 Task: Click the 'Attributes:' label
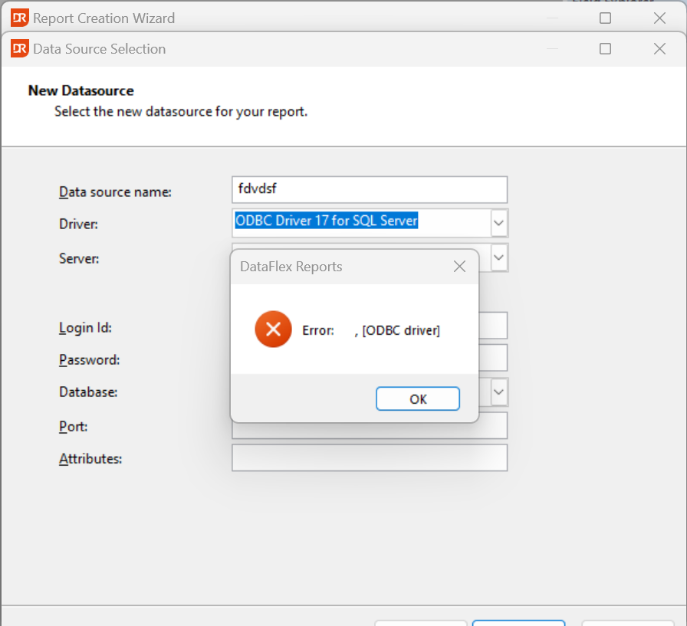[90, 459]
